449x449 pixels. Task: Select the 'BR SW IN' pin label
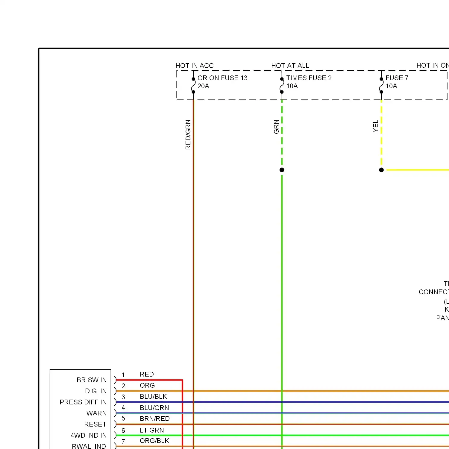[92, 380]
